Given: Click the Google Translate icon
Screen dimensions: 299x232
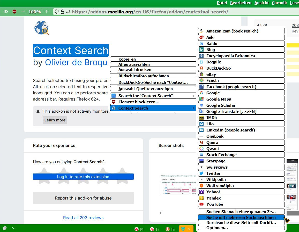Looking at the screenshot, I should (x=201, y=111).
